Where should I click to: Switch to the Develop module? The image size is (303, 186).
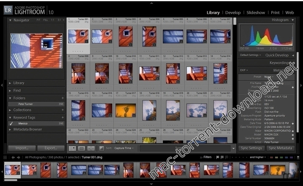[233, 13]
